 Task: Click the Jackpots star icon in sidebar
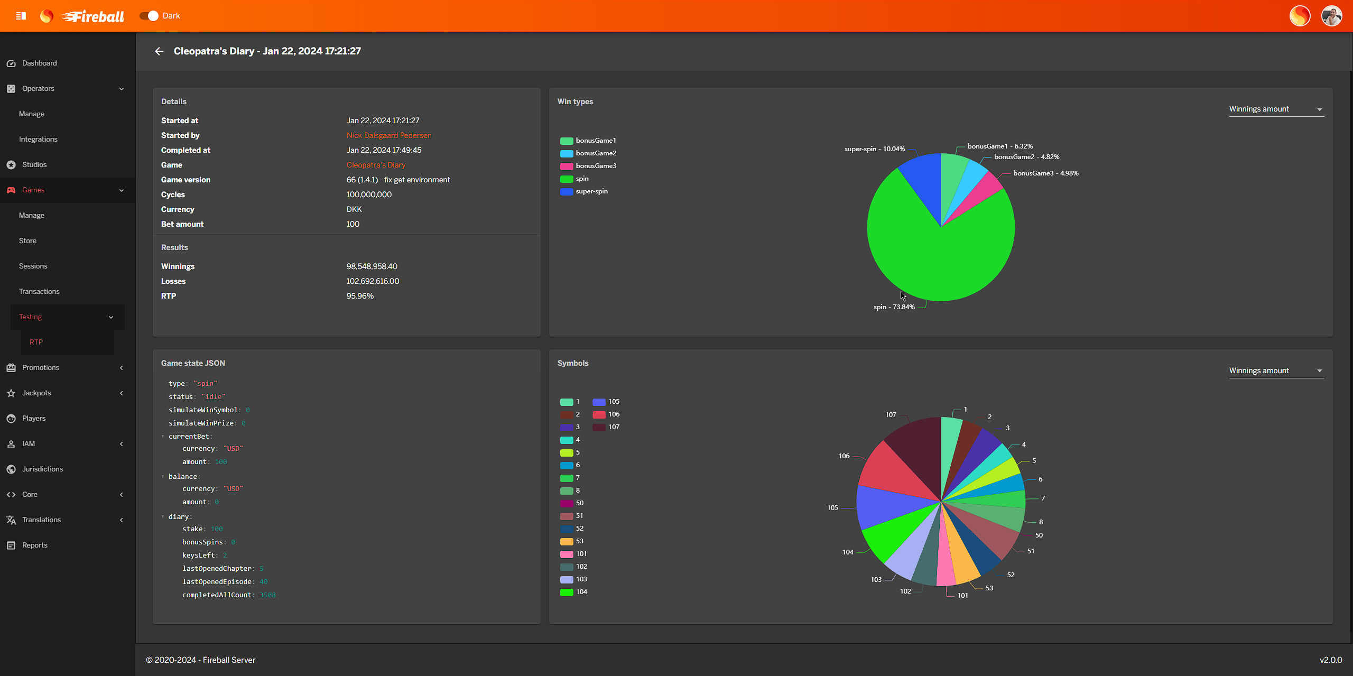11,393
